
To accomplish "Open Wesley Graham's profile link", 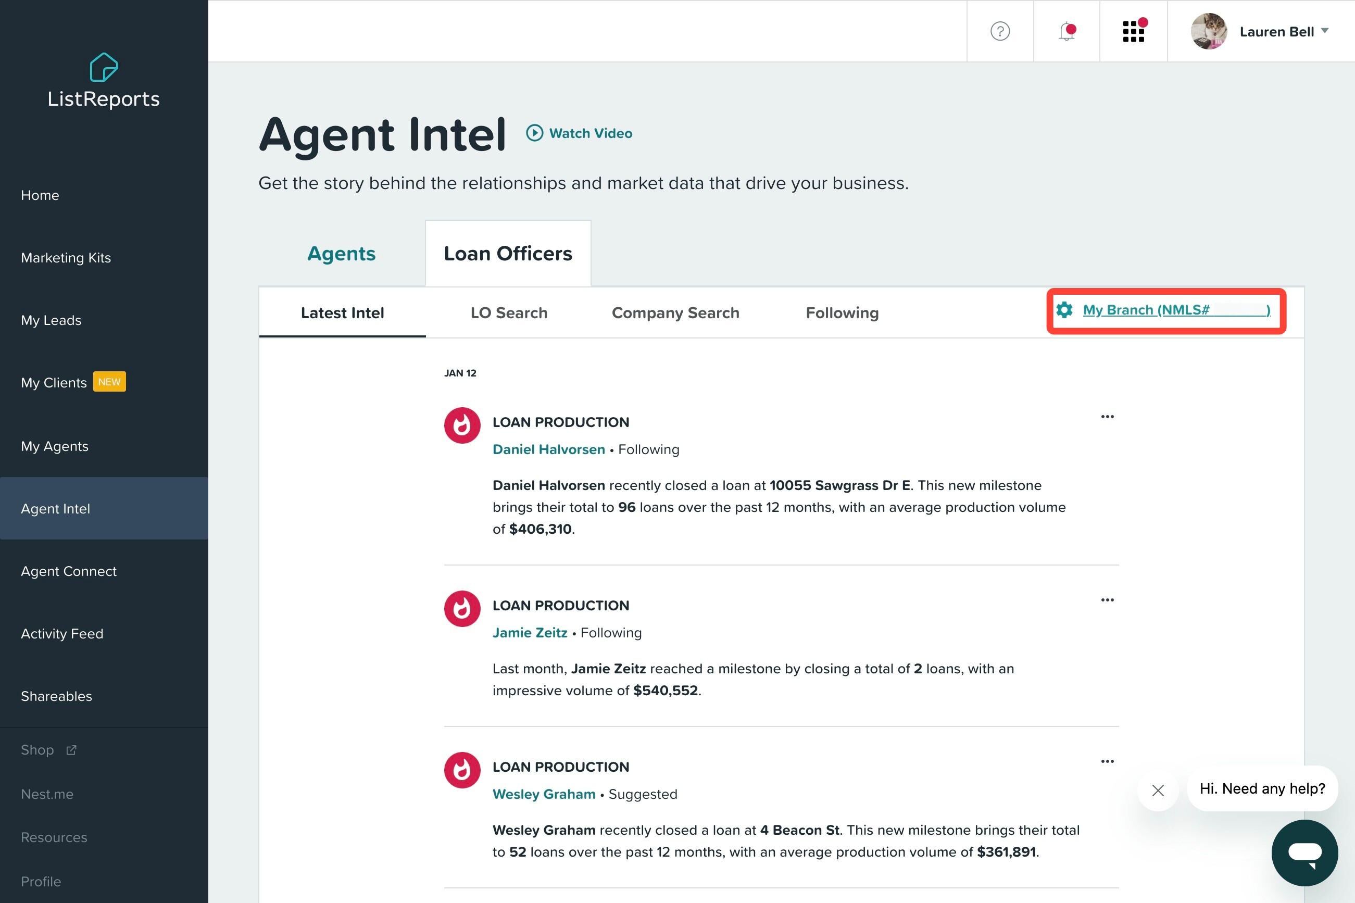I will pyautogui.click(x=544, y=794).
